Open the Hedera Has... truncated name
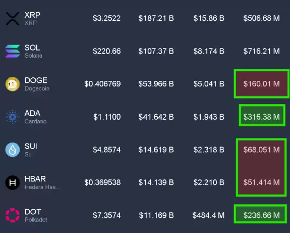This screenshot has width=290, height=233. (42, 187)
